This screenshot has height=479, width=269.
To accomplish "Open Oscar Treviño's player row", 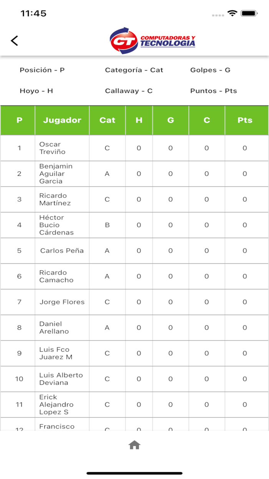I will (x=62, y=148).
